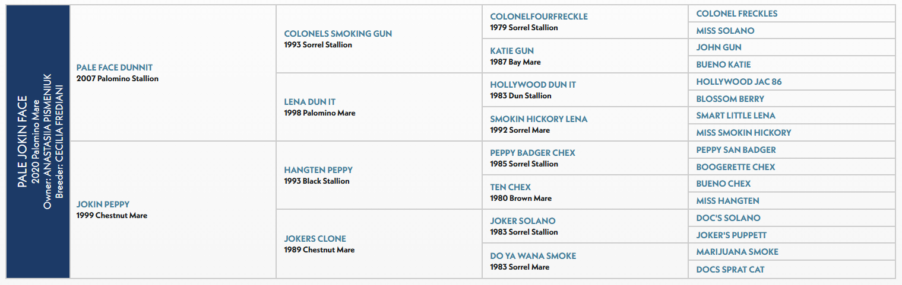Open HOLLYWOOD DUN IT pedigree

point(533,85)
